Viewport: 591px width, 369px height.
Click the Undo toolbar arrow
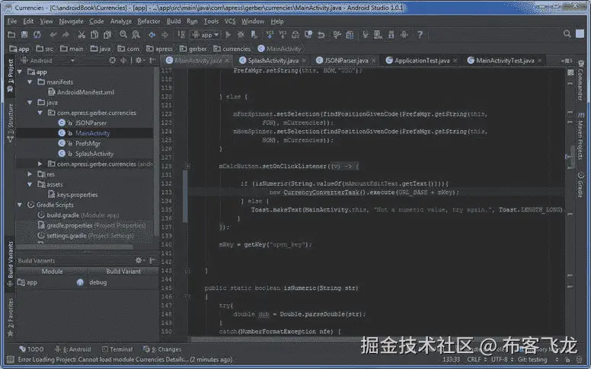pyautogui.click(x=53, y=35)
